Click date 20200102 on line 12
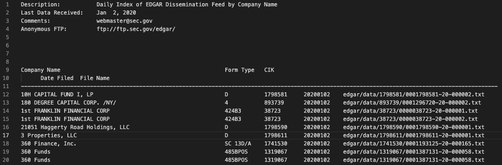This screenshot has width=502, height=165. (317, 95)
